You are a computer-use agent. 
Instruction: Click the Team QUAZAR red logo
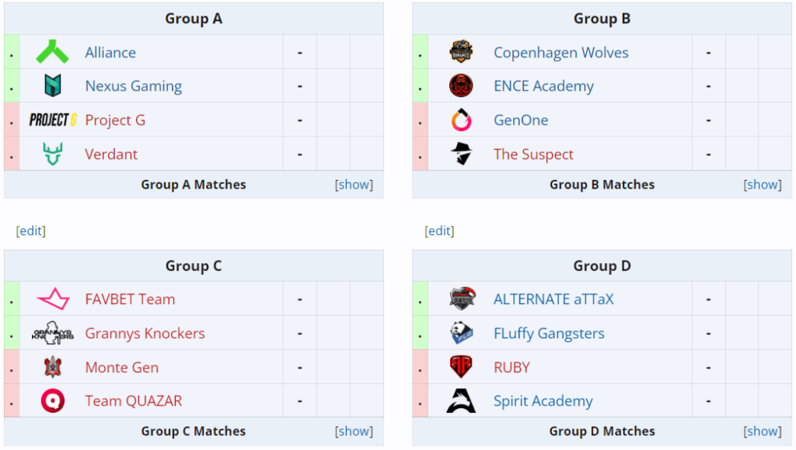tap(52, 401)
